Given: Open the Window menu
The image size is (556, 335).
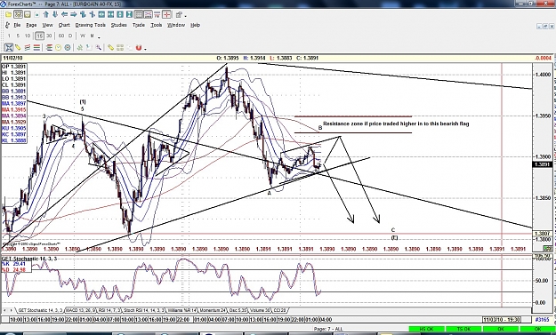Looking at the screenshot, I should point(176,25).
